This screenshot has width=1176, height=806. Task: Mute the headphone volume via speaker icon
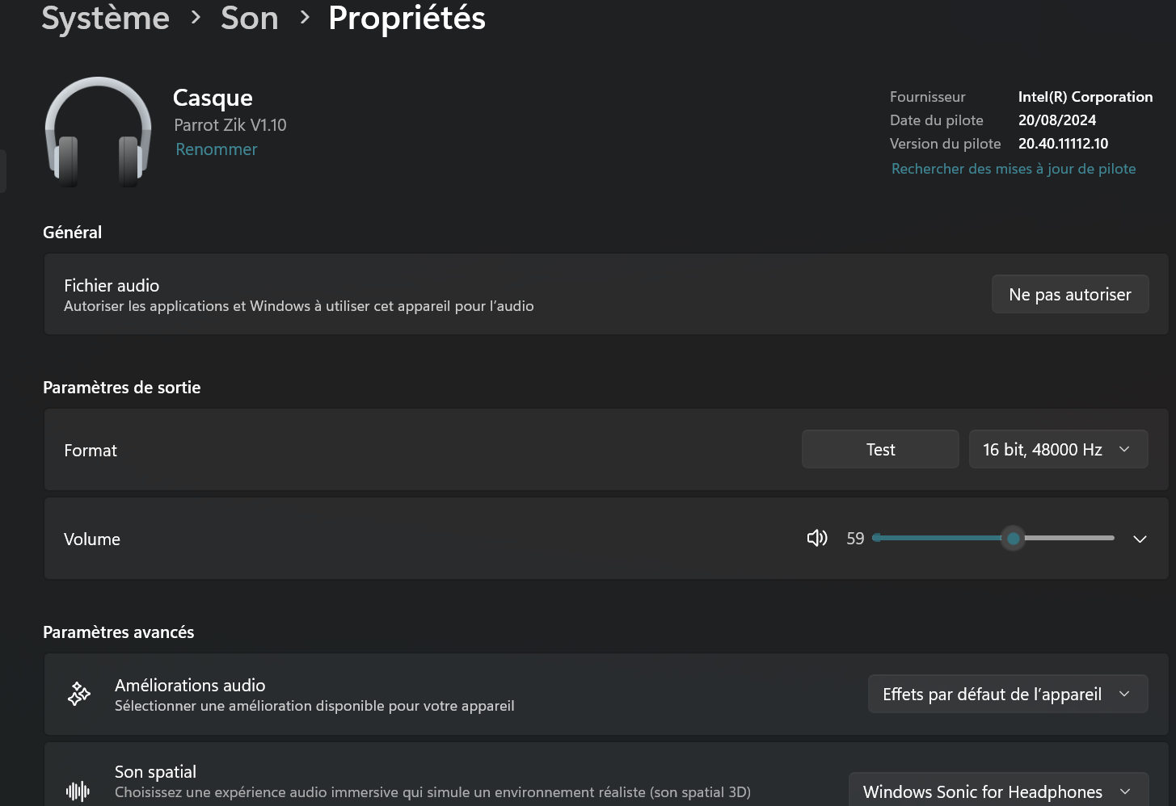(816, 539)
